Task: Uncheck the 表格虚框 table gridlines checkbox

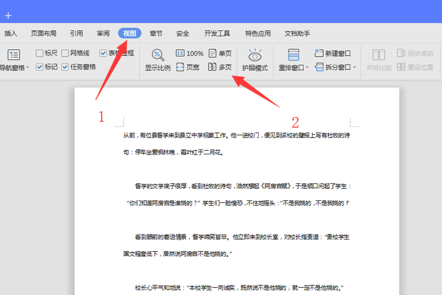Action: pos(103,53)
